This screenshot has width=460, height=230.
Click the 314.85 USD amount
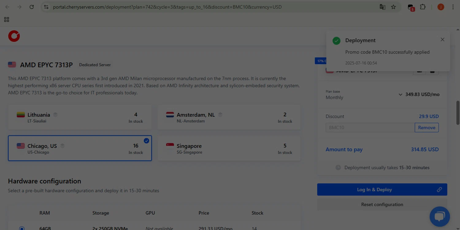425,149
